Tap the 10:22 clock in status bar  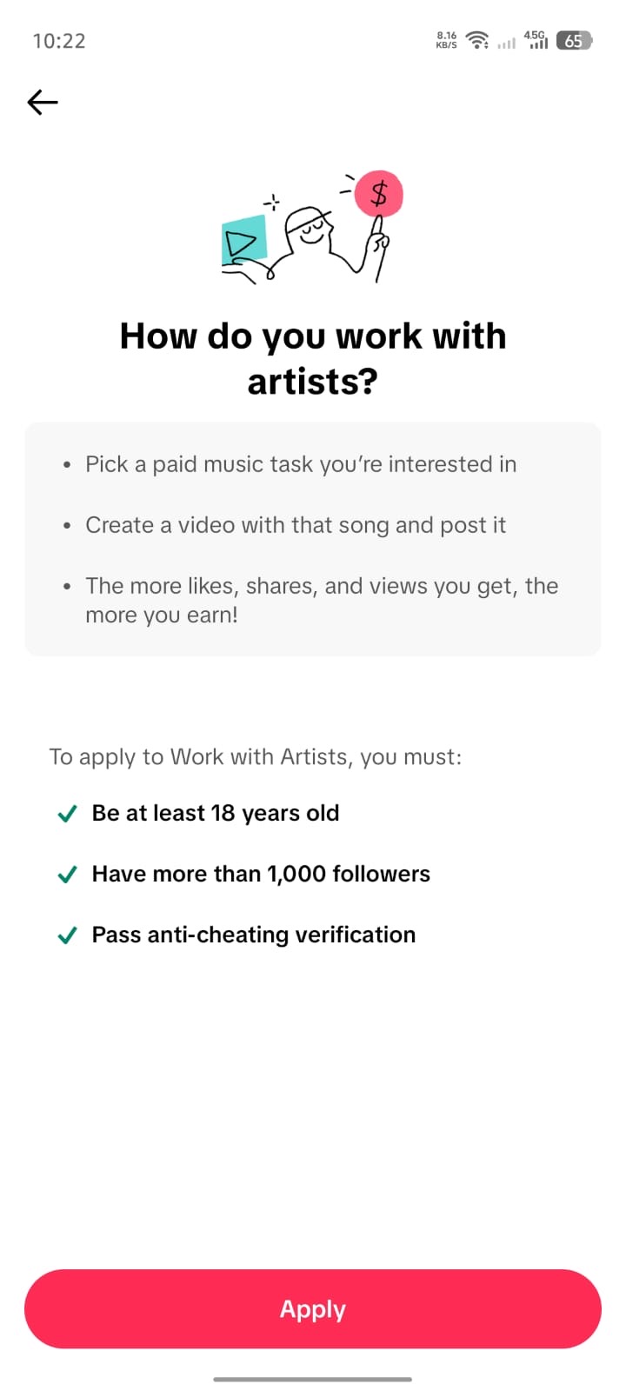coord(59,41)
